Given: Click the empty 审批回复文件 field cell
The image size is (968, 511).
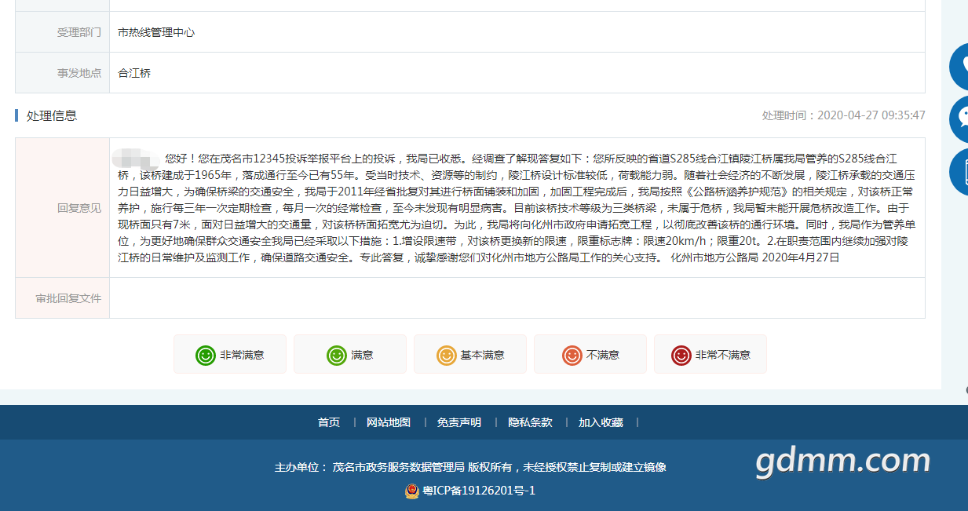Looking at the screenshot, I should pyautogui.click(x=517, y=298).
